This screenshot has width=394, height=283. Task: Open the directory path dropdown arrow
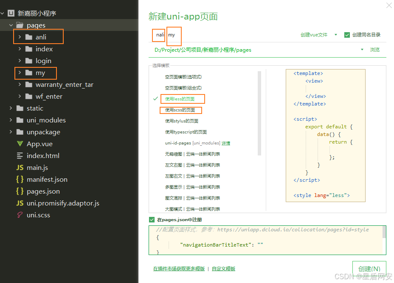(362, 50)
